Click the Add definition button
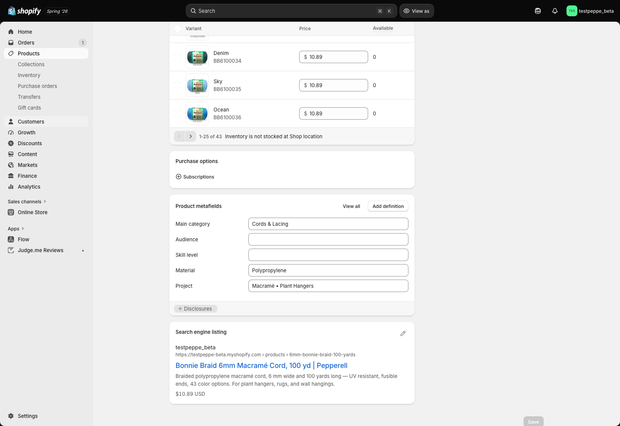This screenshot has height=426, width=620. pyautogui.click(x=388, y=206)
